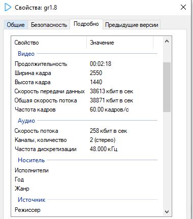This screenshot has height=219, width=193.
Task: Select the Аудио group heading
Action: (26, 121)
